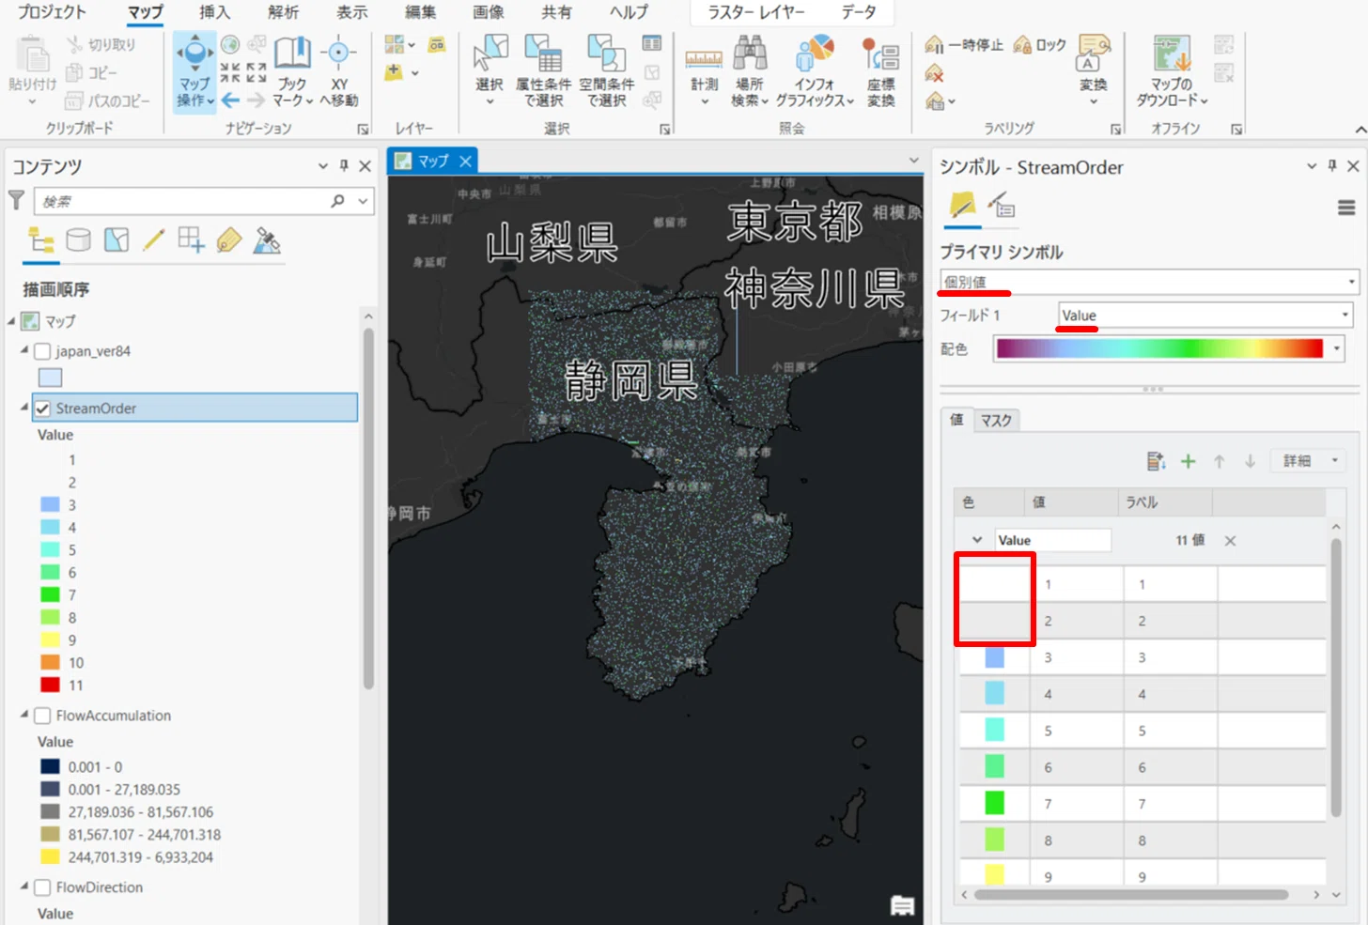Click the Add value green plus icon
The height and width of the screenshot is (925, 1368).
(x=1189, y=461)
